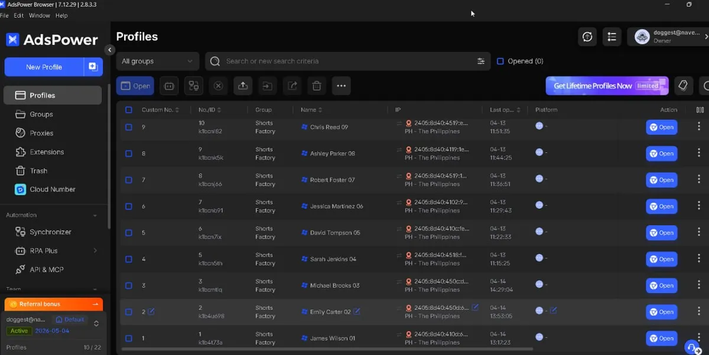The width and height of the screenshot is (709, 355).
Task: Open the File menu
Action: (x=4, y=15)
